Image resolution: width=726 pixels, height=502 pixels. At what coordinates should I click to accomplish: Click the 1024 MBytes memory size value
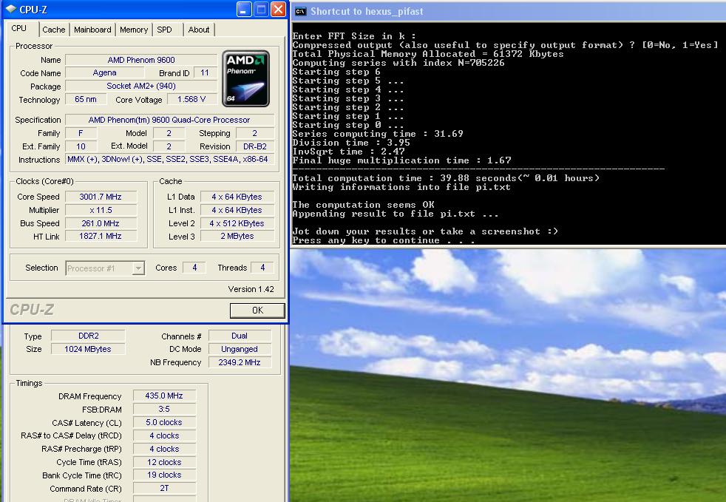tap(88, 349)
